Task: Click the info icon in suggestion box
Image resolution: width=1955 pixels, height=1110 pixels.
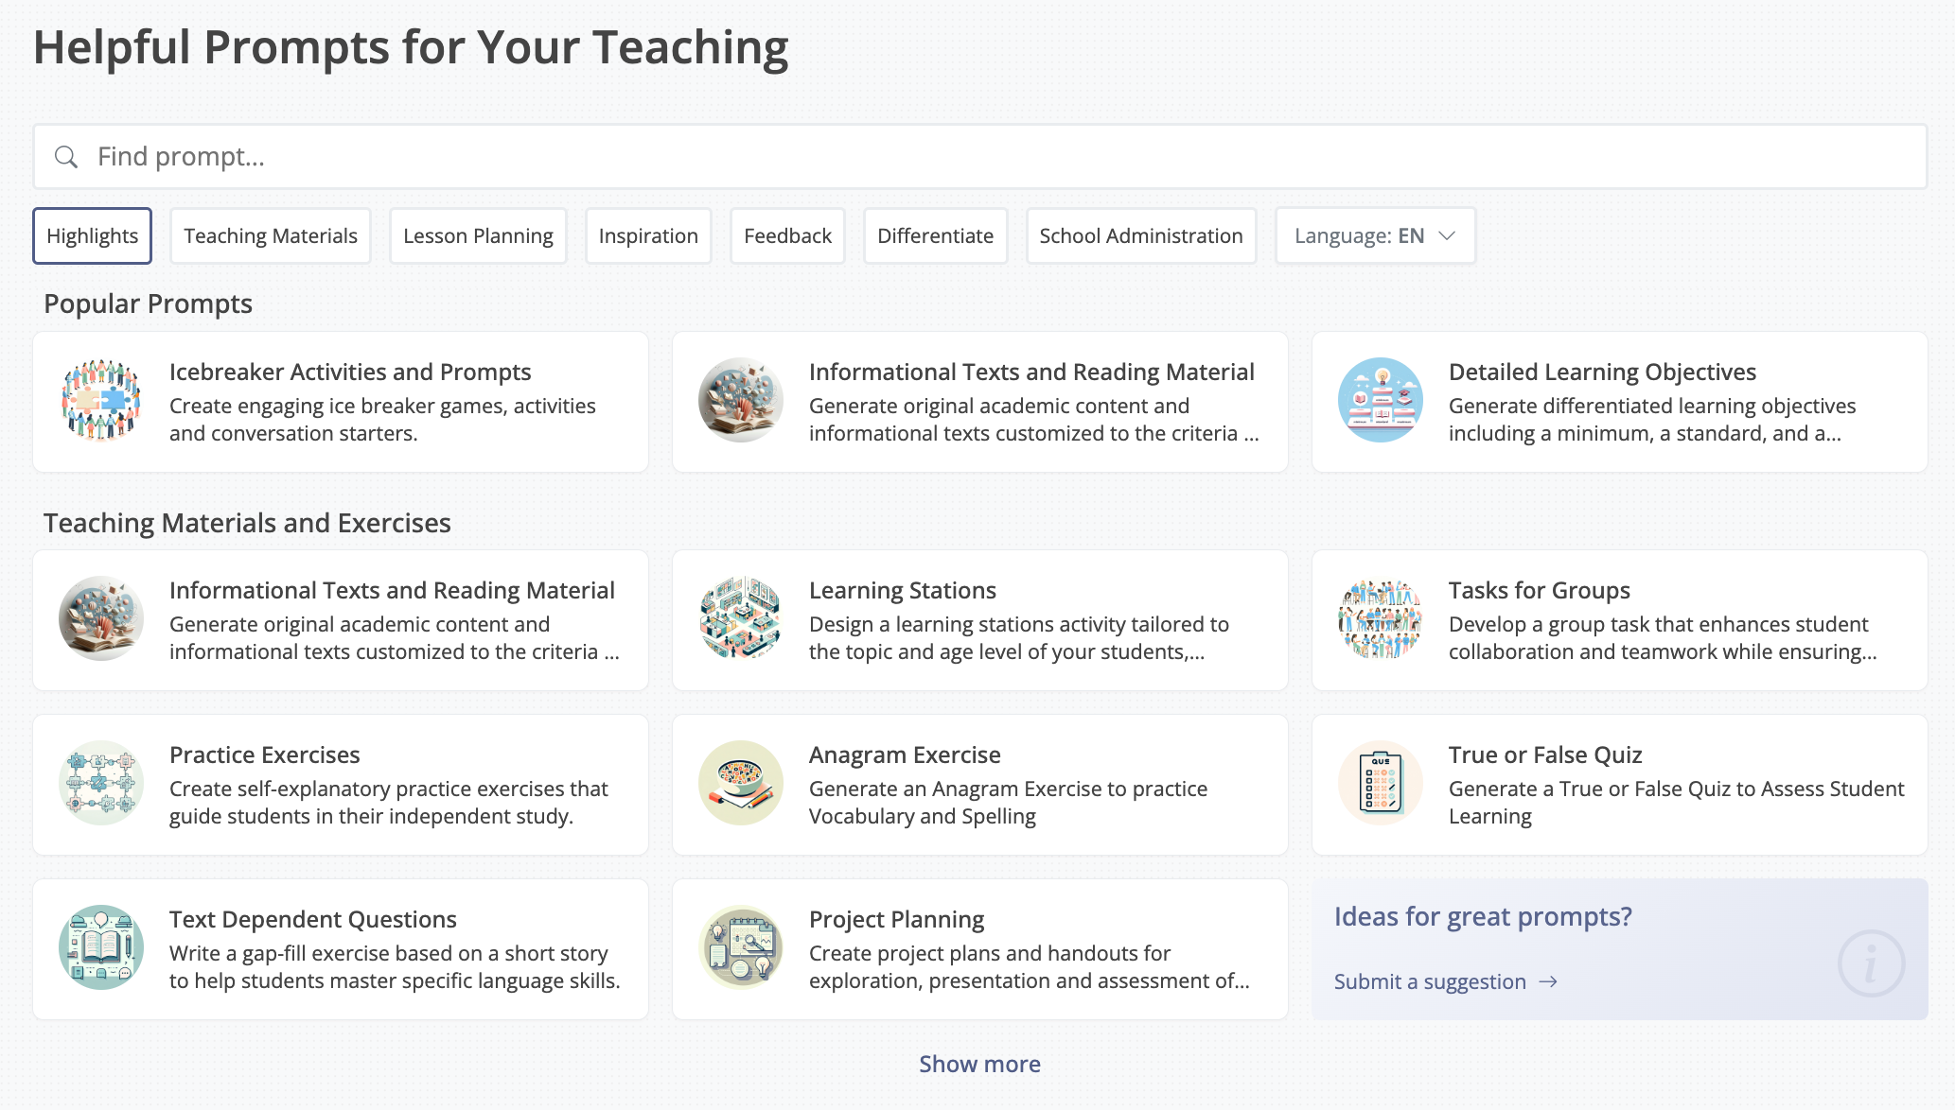Action: [1871, 963]
